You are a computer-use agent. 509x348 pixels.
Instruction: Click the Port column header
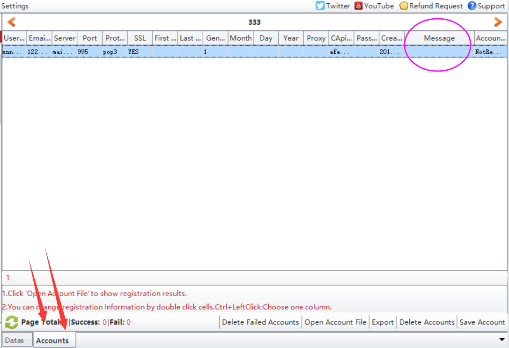point(89,38)
